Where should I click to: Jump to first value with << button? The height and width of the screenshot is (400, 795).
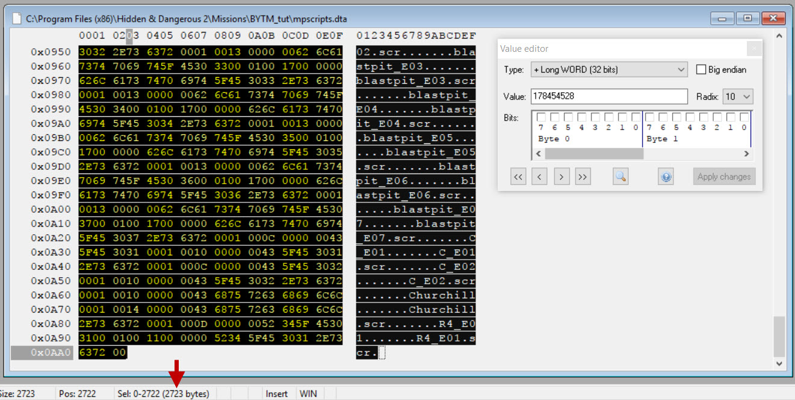[x=518, y=177]
